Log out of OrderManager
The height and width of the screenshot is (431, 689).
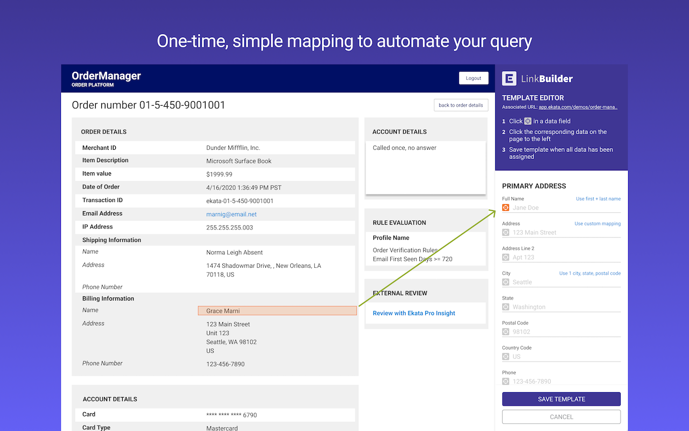(473, 78)
